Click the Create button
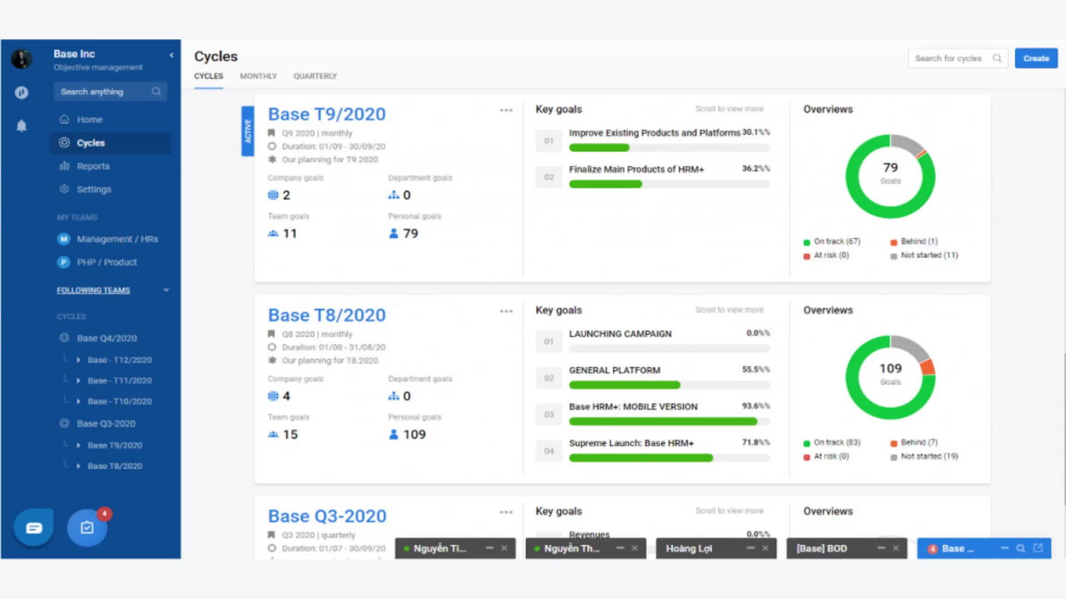The width and height of the screenshot is (1066, 599). tap(1035, 58)
